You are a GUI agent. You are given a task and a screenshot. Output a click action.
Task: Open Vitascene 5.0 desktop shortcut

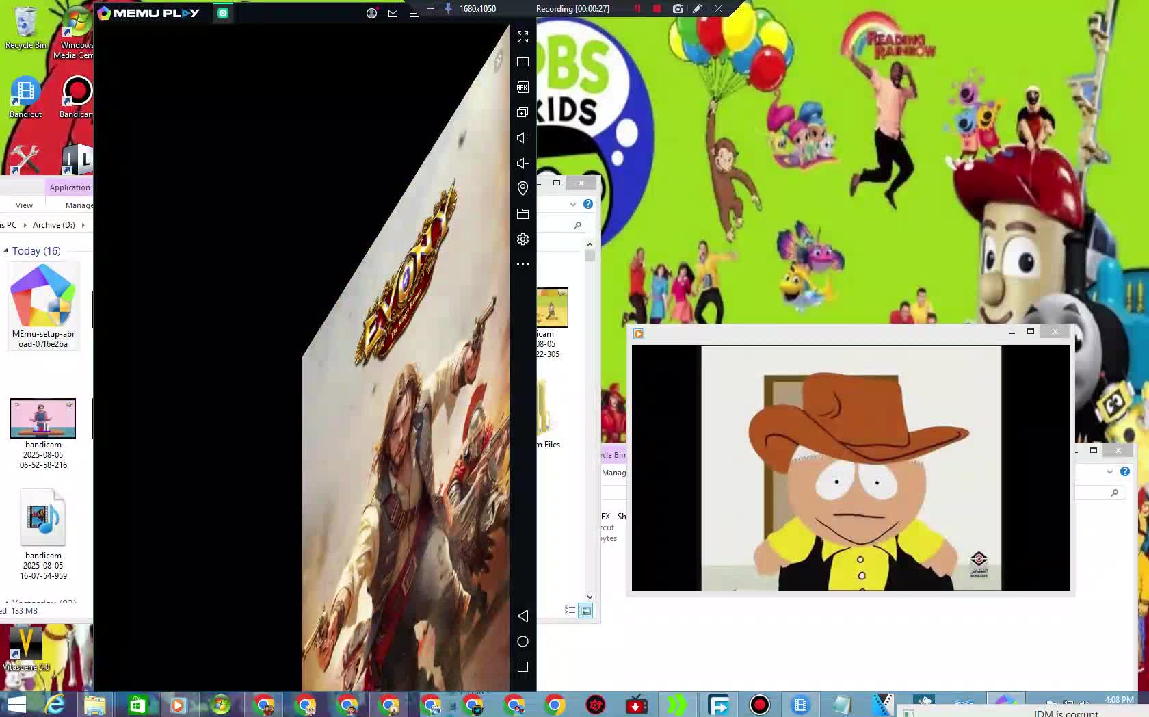[x=26, y=649]
